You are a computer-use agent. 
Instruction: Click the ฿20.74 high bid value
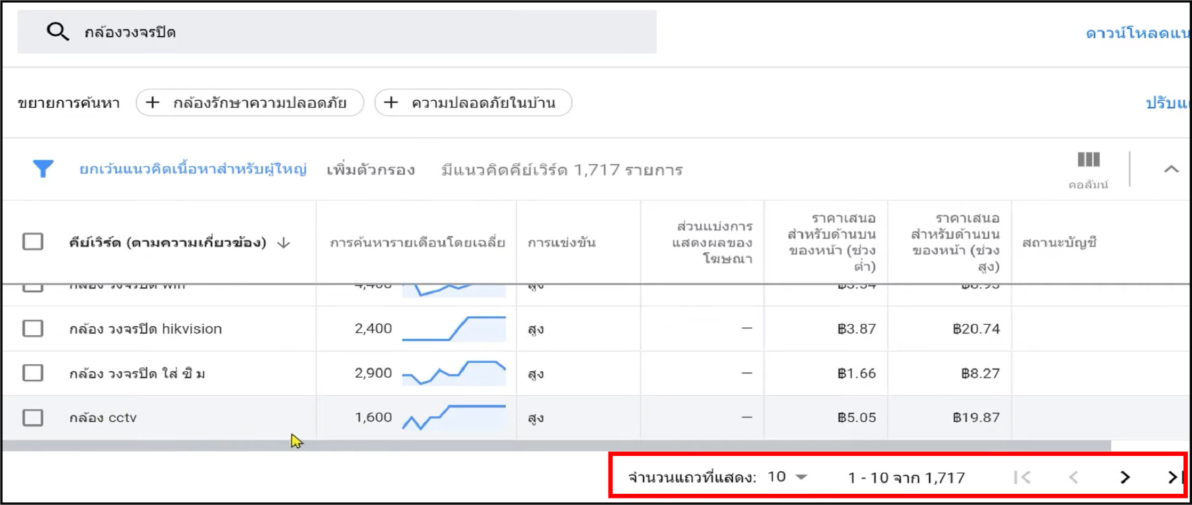click(976, 329)
